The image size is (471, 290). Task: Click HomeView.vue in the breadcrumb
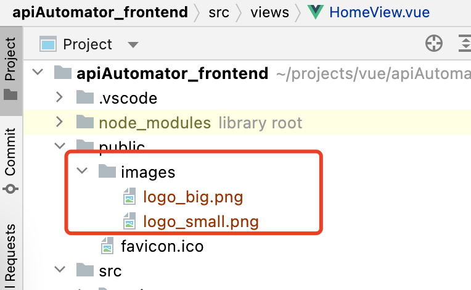[379, 12]
